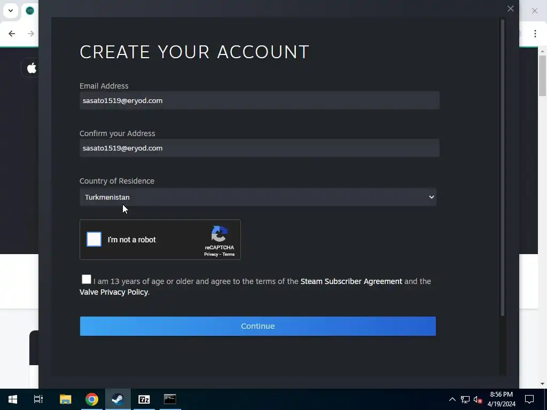Open the Country of Residence dropdown
The width and height of the screenshot is (547, 410).
258,197
